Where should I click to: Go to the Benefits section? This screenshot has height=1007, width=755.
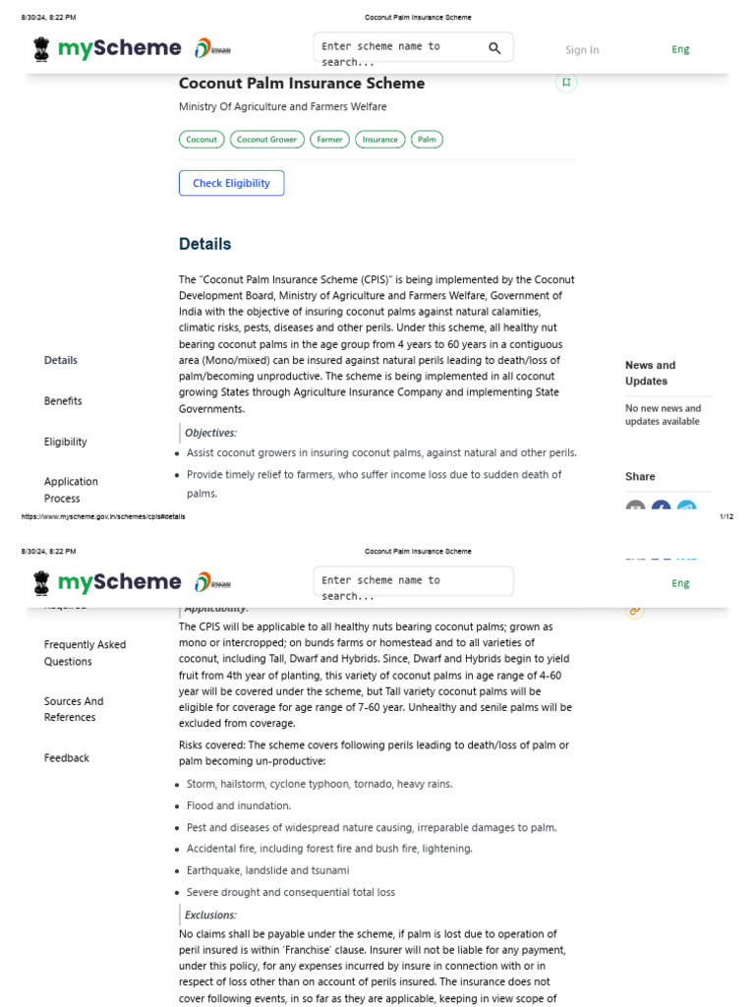click(x=63, y=401)
